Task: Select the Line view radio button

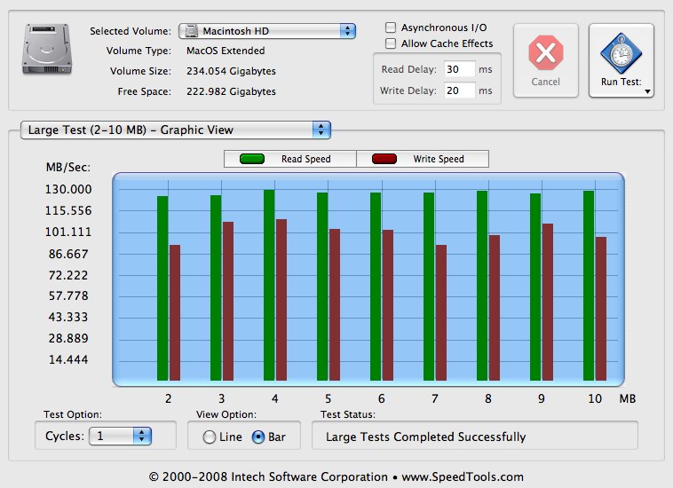Action: 209,437
